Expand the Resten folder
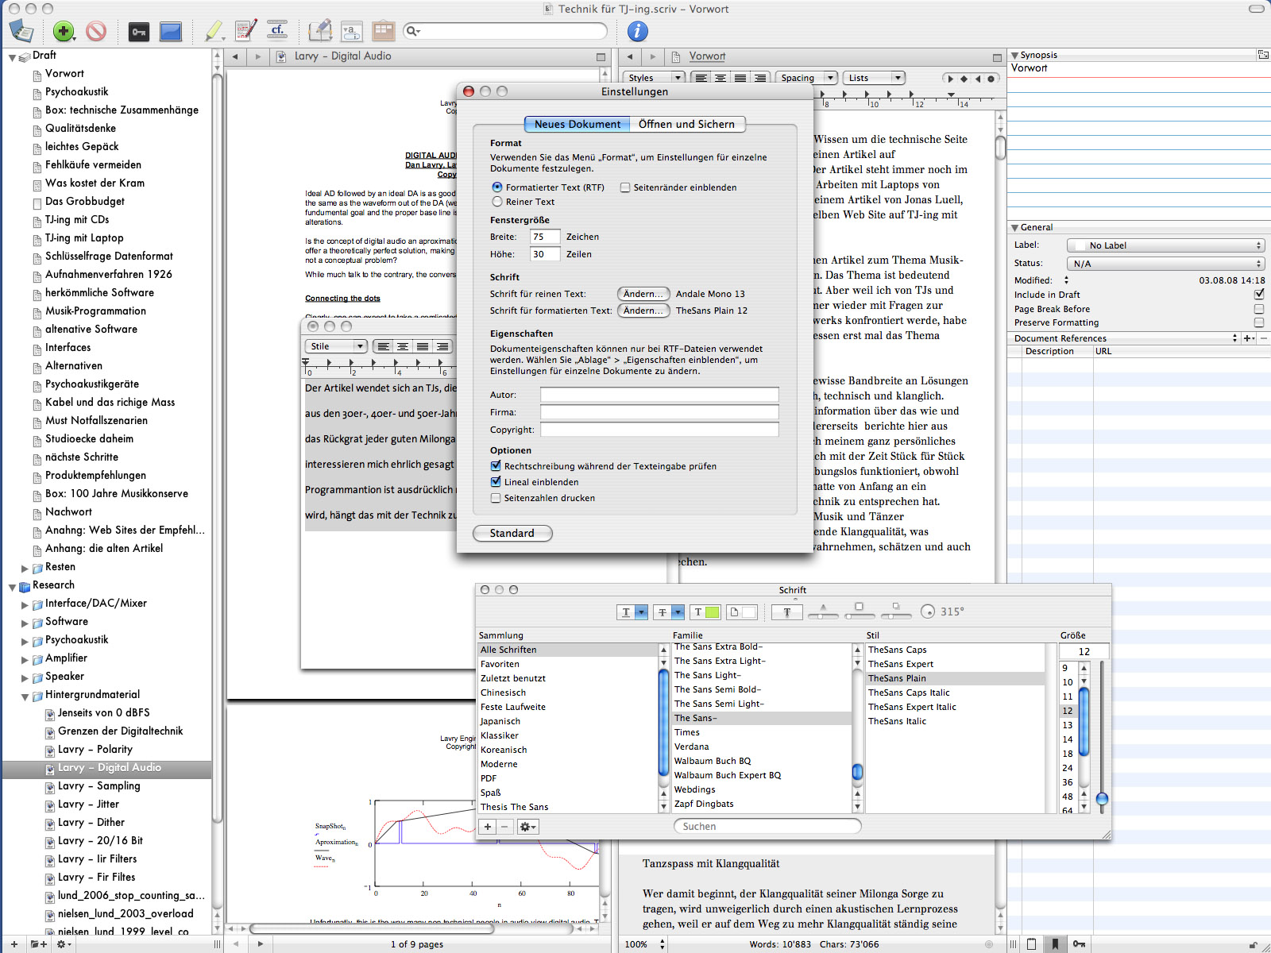 25,569
